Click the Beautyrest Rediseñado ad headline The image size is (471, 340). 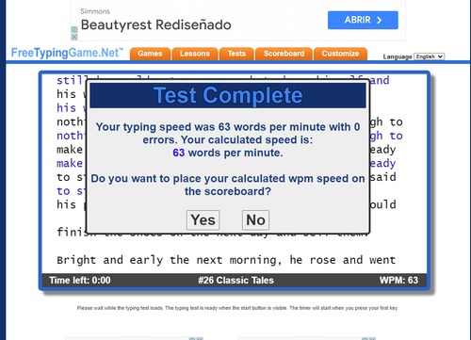[x=156, y=24]
